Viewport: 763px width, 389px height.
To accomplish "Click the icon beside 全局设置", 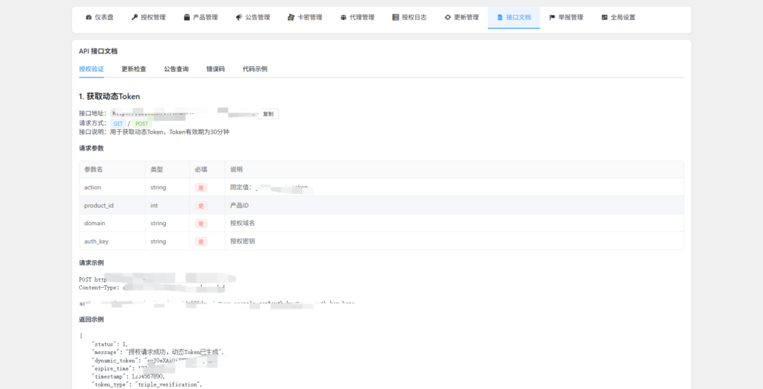I will click(604, 17).
